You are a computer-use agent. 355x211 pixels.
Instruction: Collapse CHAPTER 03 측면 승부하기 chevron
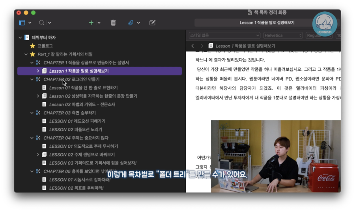pyautogui.click(x=32, y=113)
